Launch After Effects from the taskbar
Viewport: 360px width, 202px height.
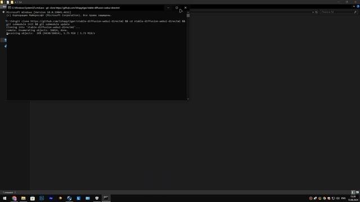coord(51,198)
